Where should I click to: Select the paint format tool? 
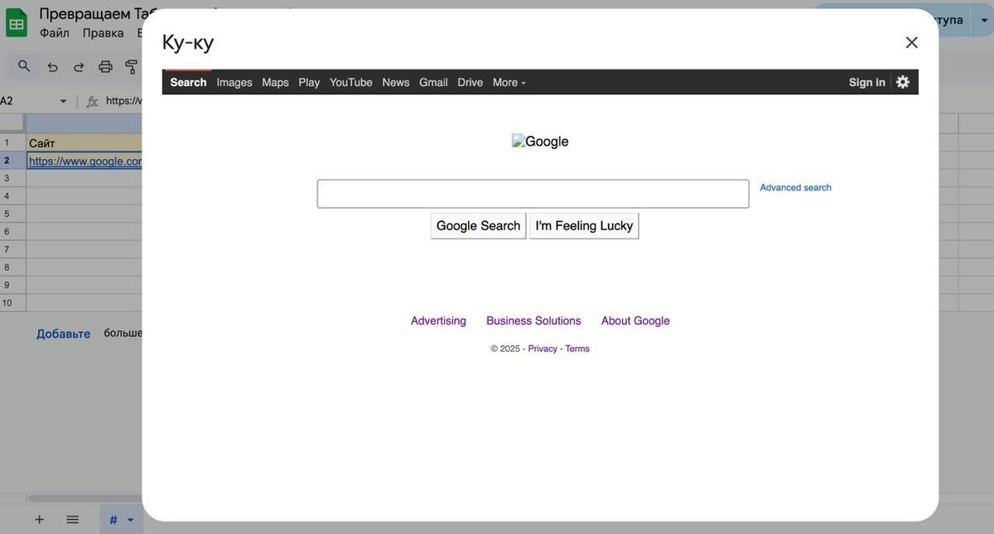pyautogui.click(x=131, y=67)
